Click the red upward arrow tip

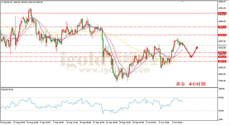tap(197, 47)
